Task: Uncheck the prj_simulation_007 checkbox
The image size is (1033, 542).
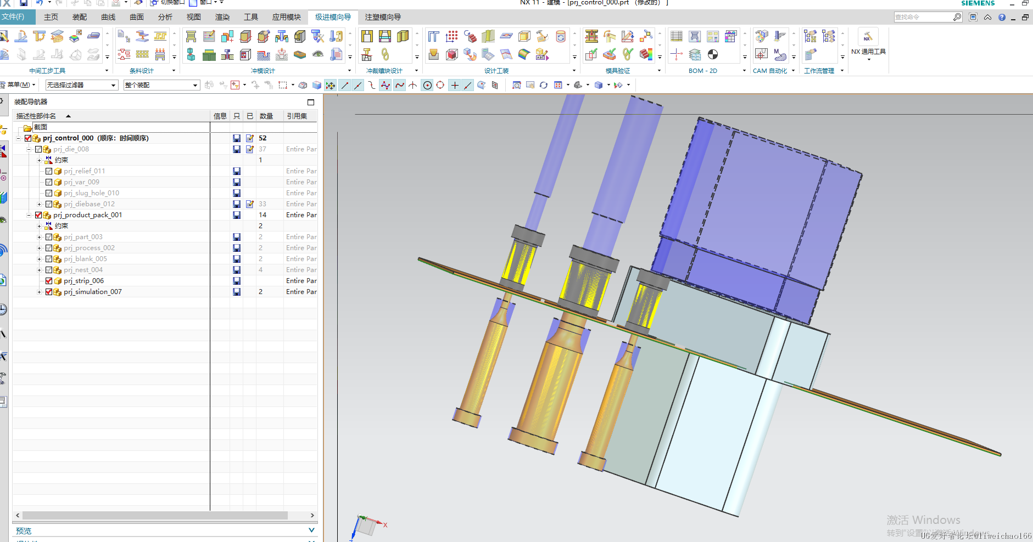Action: coord(49,292)
